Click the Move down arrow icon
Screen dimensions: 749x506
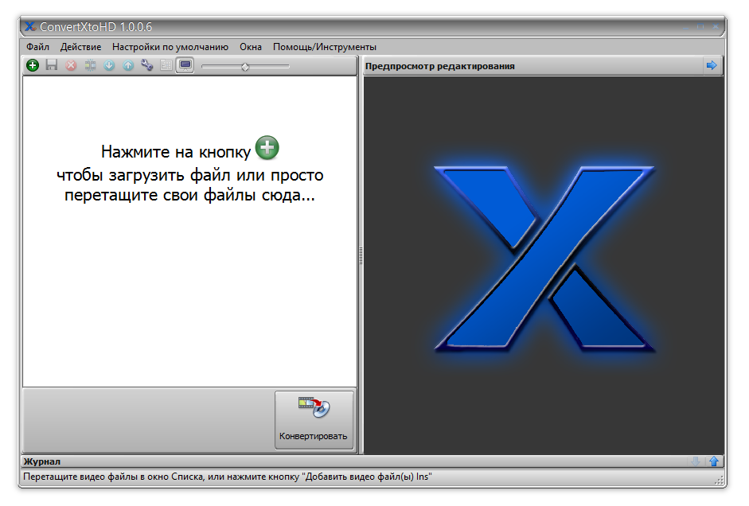pyautogui.click(x=109, y=65)
